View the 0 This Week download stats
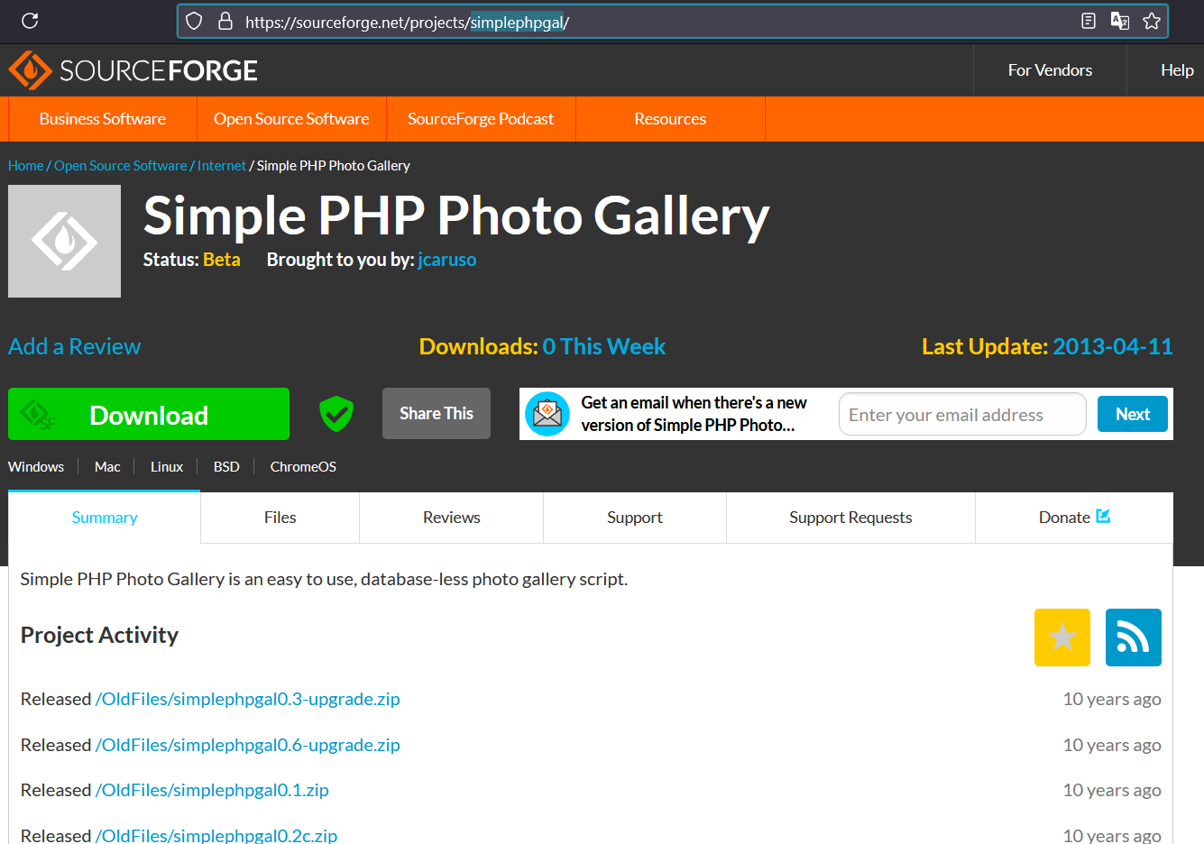Screen dimensions: 1204x844 point(604,346)
